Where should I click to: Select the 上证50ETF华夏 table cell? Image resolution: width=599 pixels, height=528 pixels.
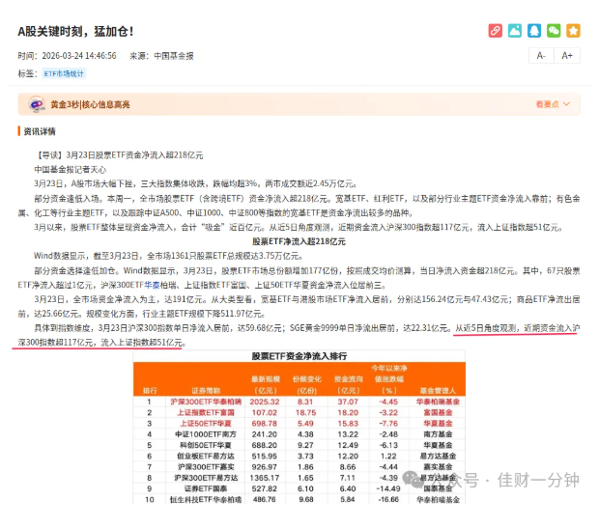tap(206, 424)
